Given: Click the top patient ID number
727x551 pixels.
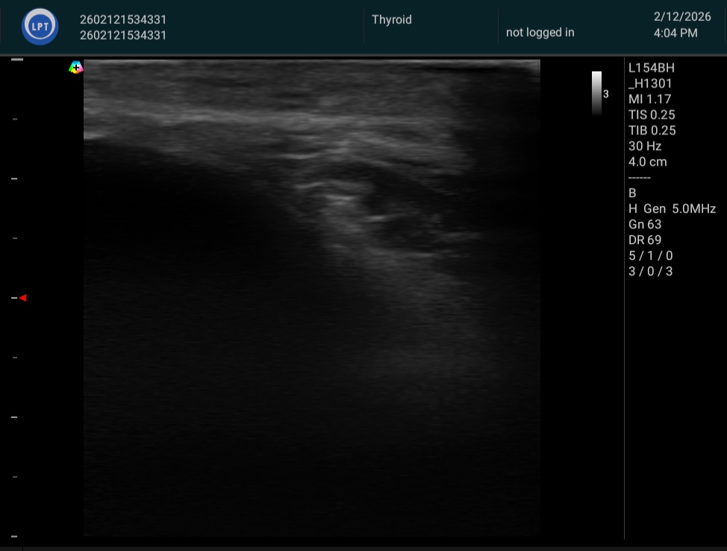Looking at the screenshot, I should click(123, 20).
